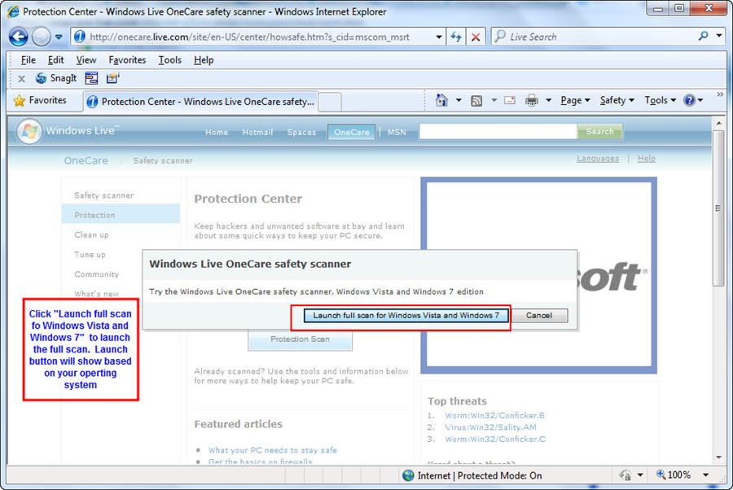
Task: Launch full scan for Windows Vista and Windows 7
Action: (406, 316)
